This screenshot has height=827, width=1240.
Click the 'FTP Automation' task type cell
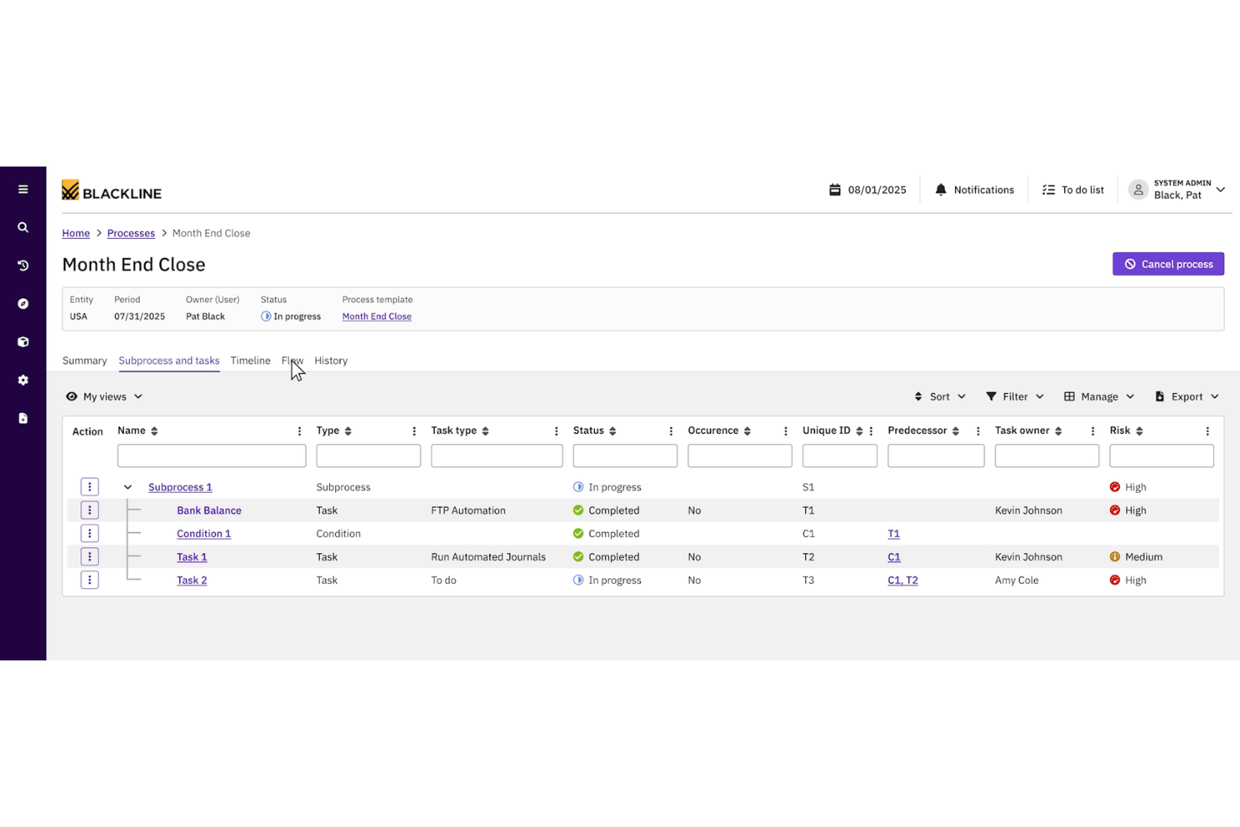click(468, 510)
